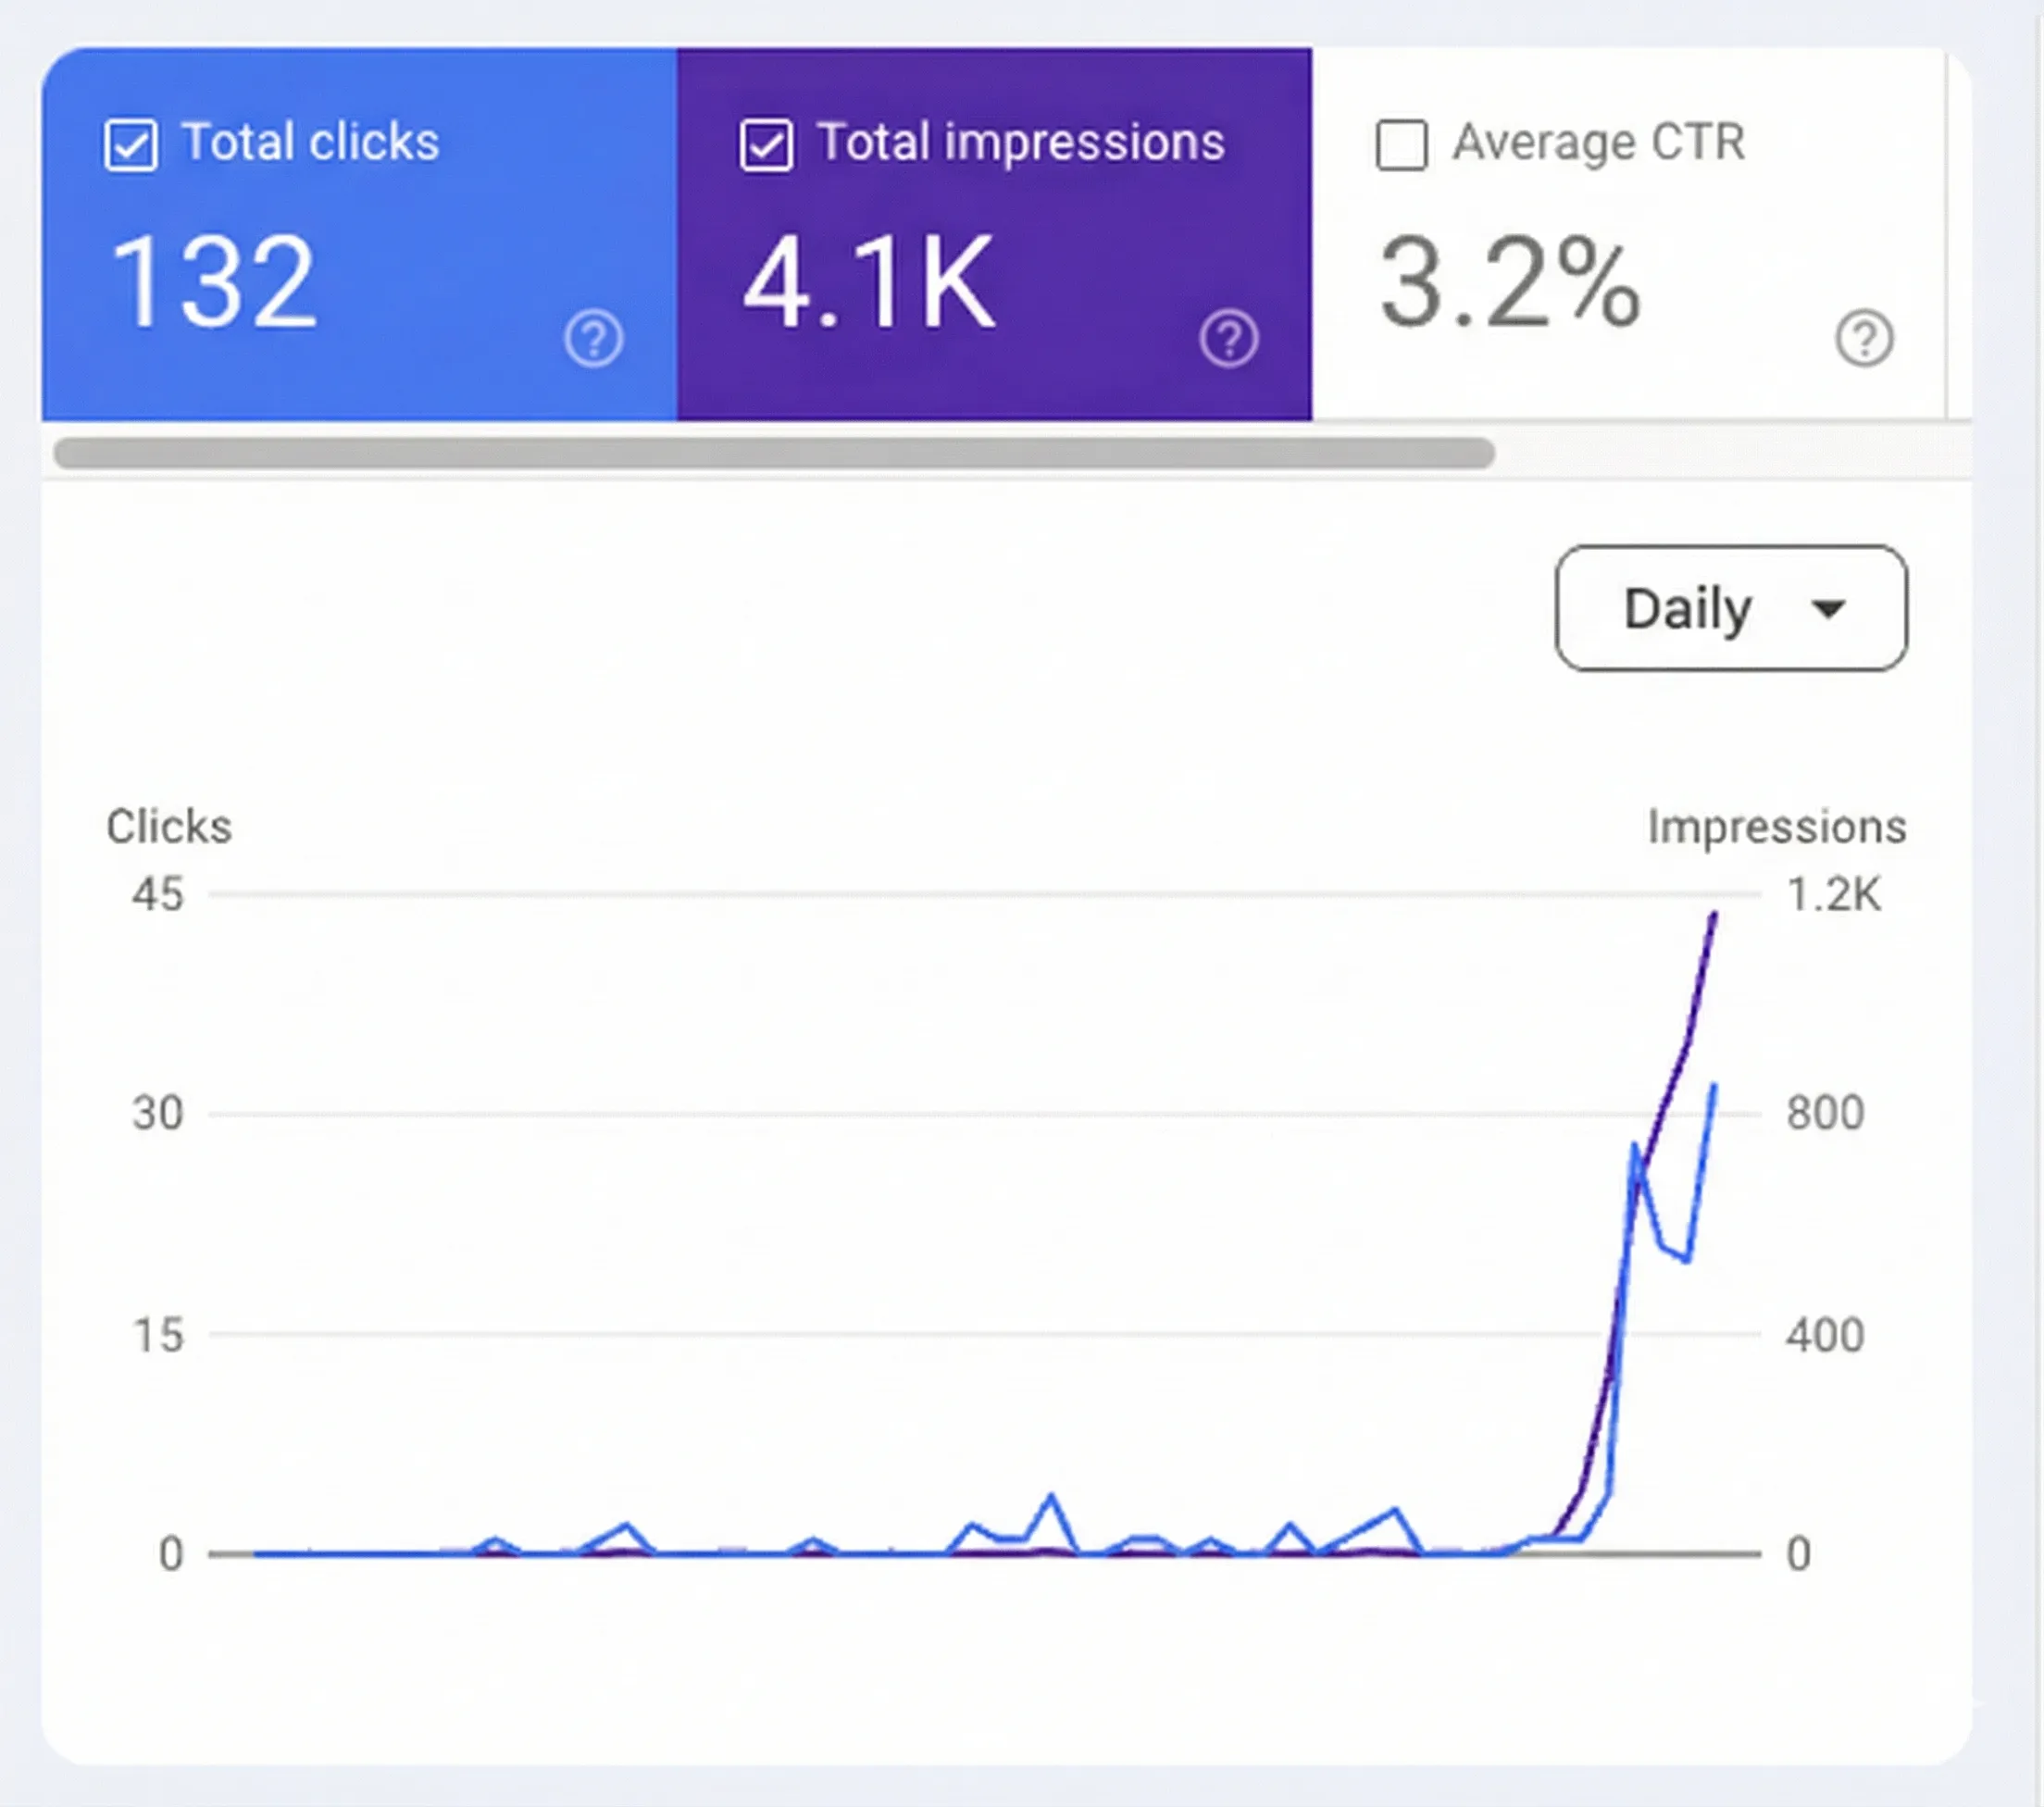The height and width of the screenshot is (1807, 2044).
Task: Click the checked box next to Total clicks
Action: 131,145
